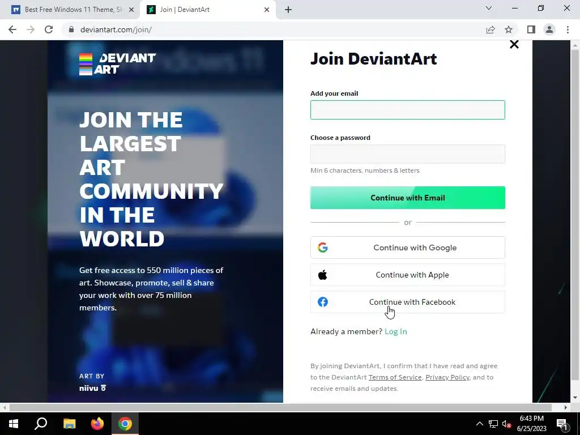Image resolution: width=580 pixels, height=435 pixels.
Task: Click the scroll down arrow
Action: point(575,398)
